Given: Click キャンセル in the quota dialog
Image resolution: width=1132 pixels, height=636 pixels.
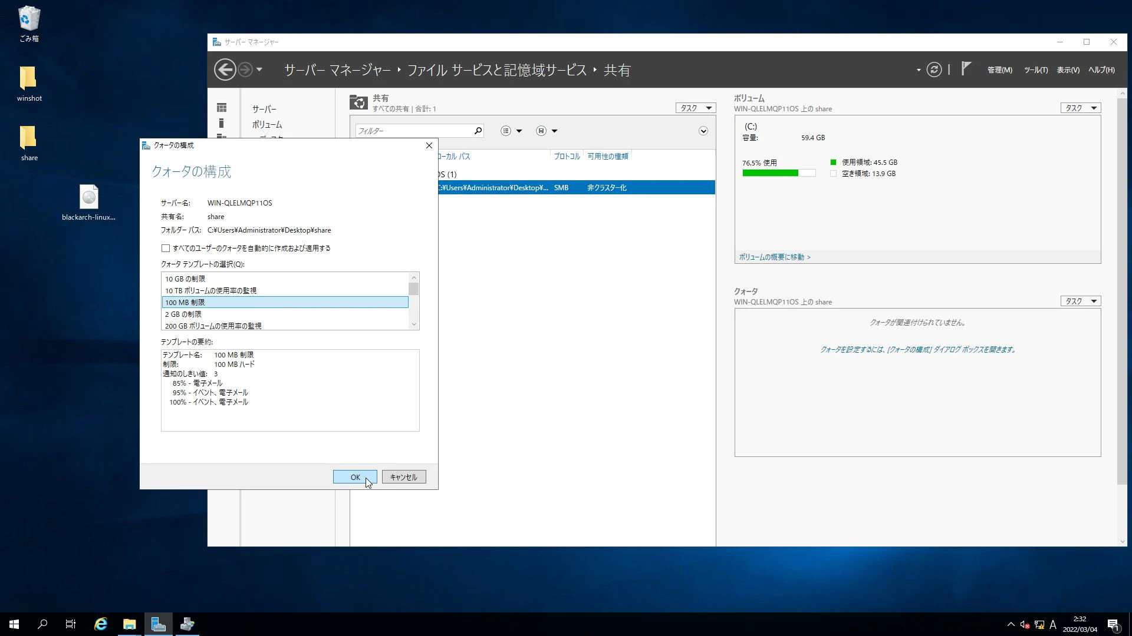Looking at the screenshot, I should pos(404,477).
